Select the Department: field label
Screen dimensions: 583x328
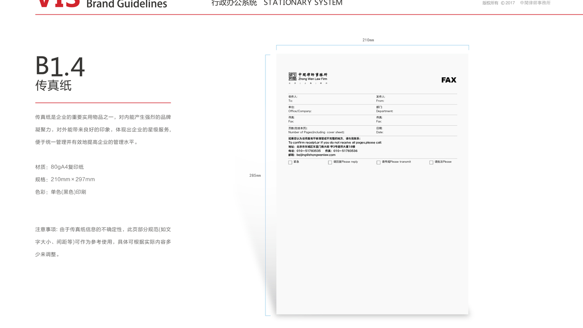385,111
